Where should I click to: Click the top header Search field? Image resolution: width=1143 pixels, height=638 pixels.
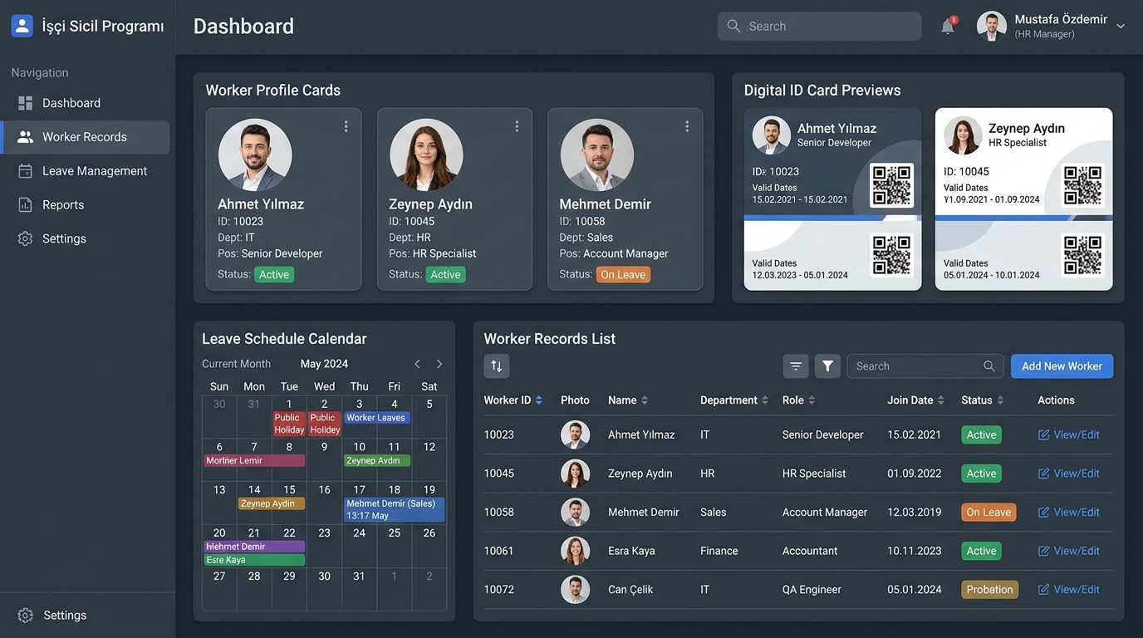coord(819,26)
